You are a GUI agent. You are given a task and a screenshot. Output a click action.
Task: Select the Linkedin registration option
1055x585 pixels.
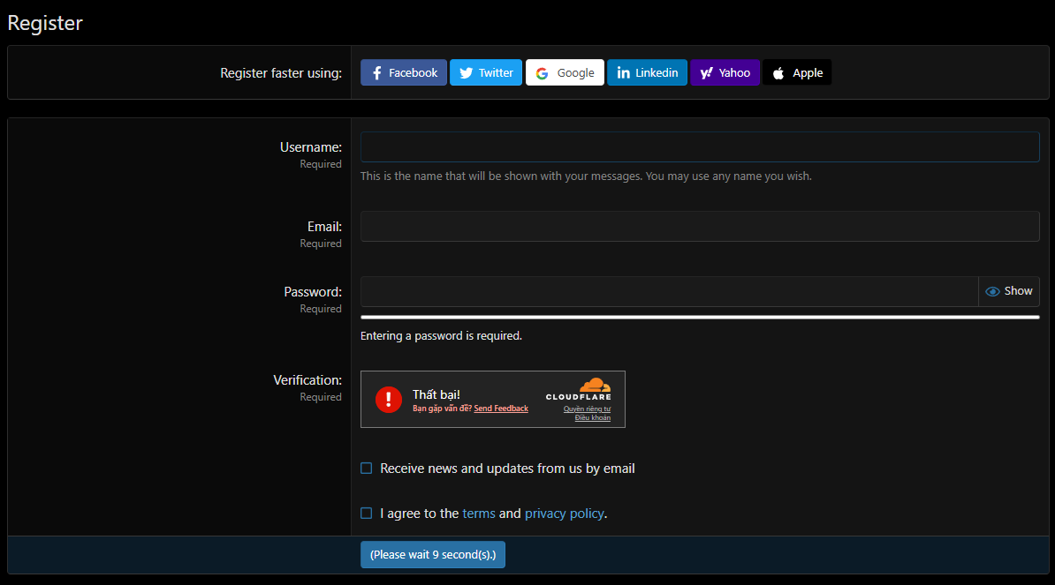coord(647,72)
